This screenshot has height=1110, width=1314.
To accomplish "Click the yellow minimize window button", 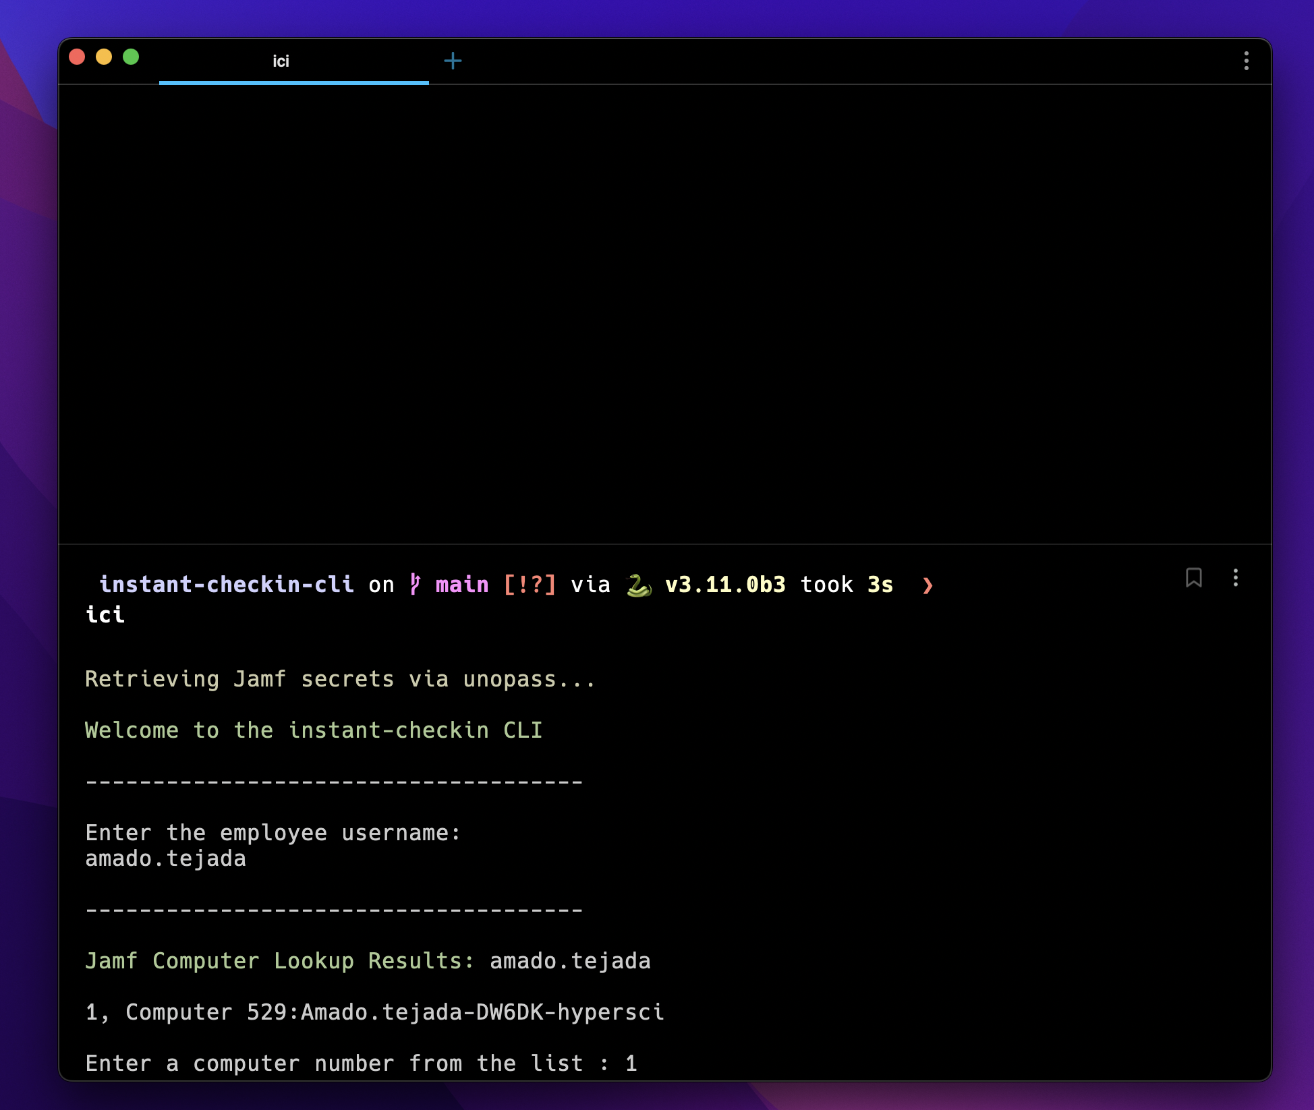I will (104, 57).
